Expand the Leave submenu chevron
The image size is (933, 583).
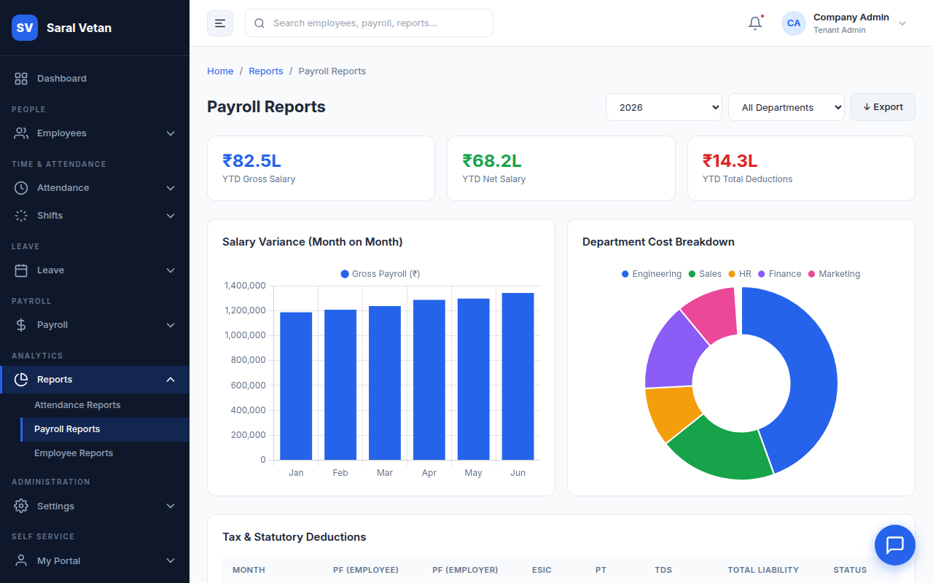[171, 270]
